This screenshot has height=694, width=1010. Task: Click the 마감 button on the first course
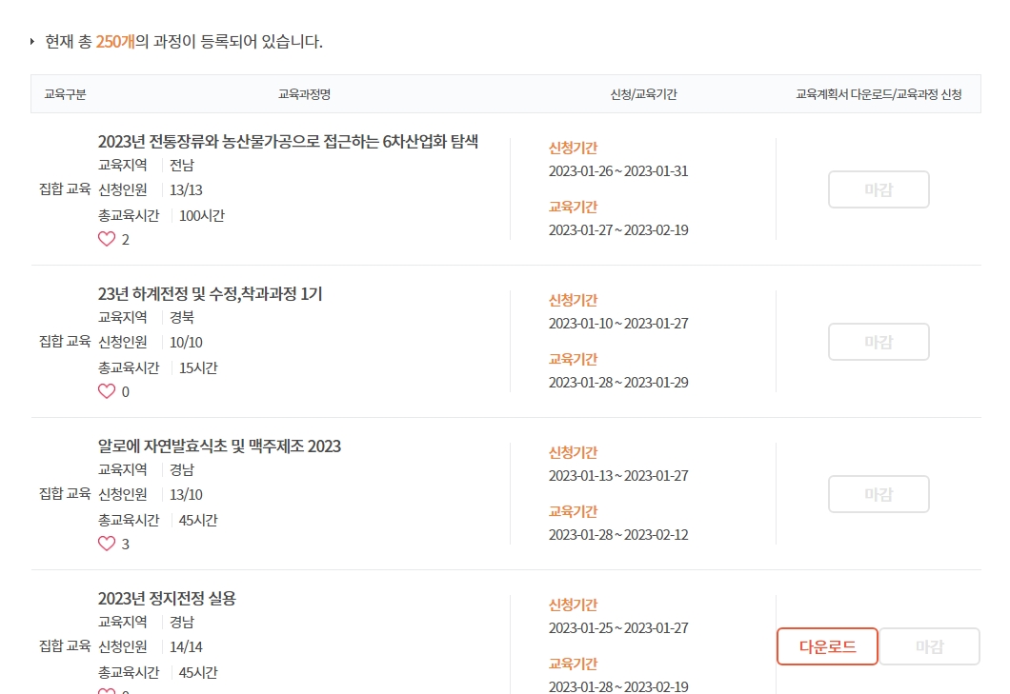tap(879, 189)
